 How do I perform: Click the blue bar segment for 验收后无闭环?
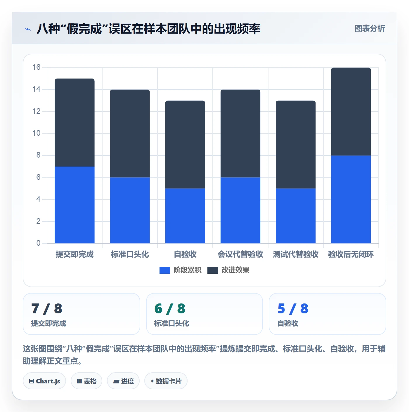pyautogui.click(x=351, y=200)
